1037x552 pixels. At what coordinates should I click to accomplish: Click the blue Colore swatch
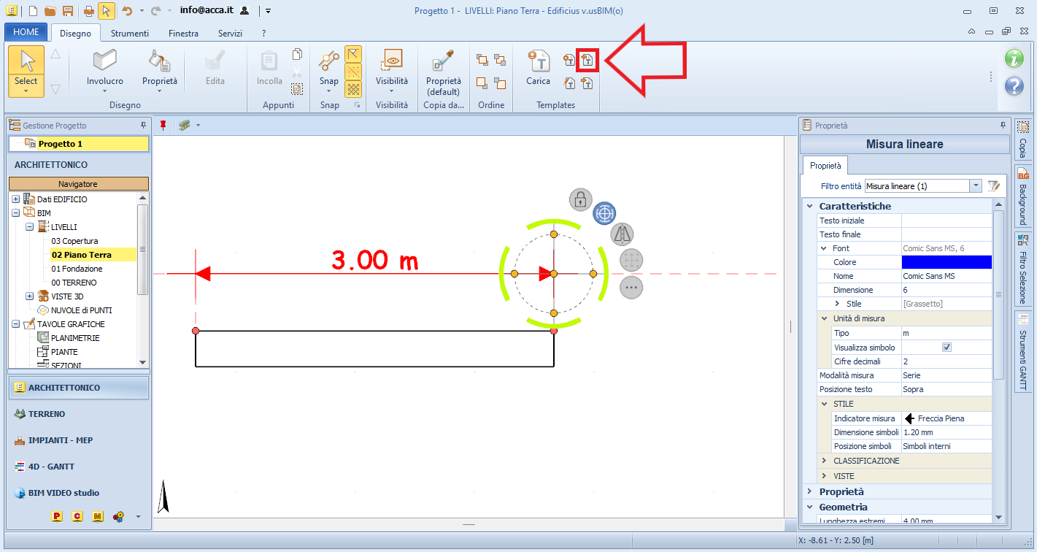click(947, 262)
